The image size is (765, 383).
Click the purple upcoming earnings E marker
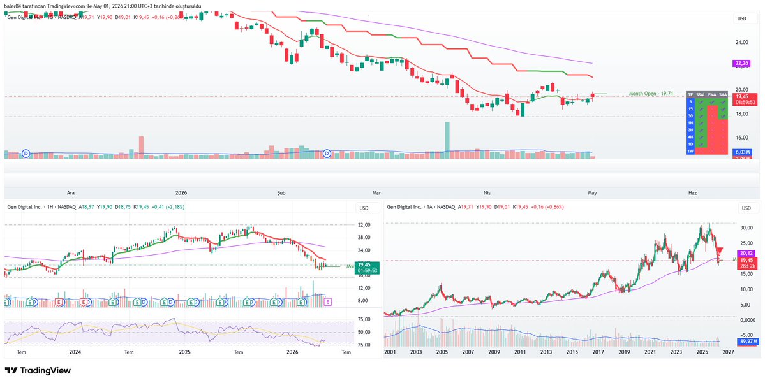point(328,302)
